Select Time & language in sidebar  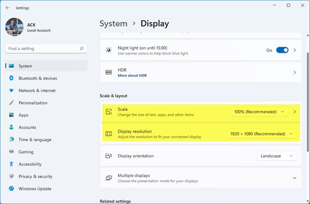pos(35,140)
